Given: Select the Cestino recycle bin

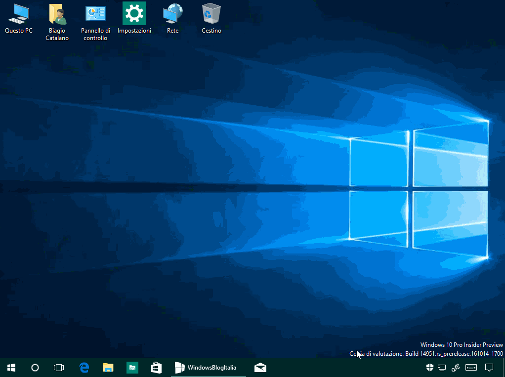Looking at the screenshot, I should (x=211, y=19).
